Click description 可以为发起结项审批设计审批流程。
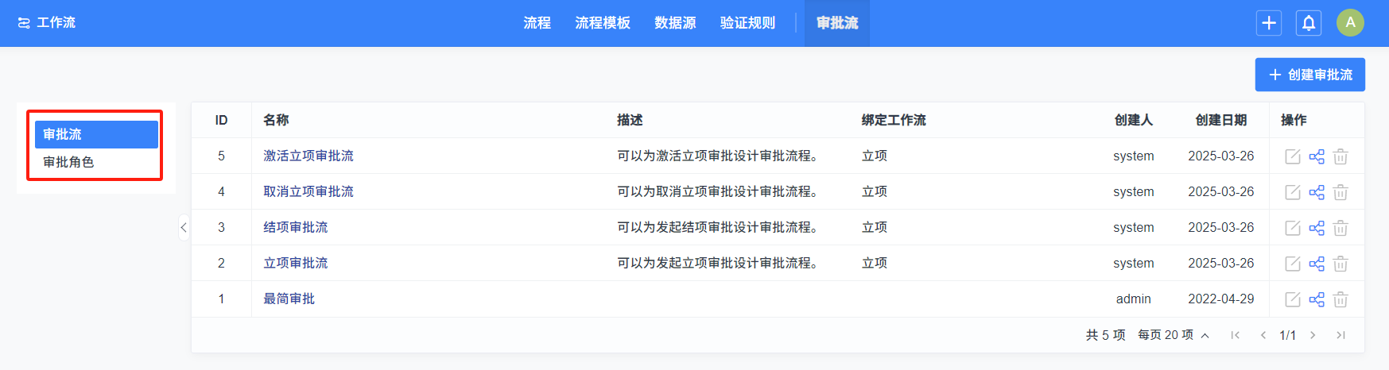 (719, 227)
